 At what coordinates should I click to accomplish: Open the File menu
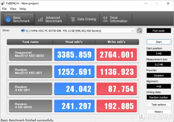tap(4, 9)
